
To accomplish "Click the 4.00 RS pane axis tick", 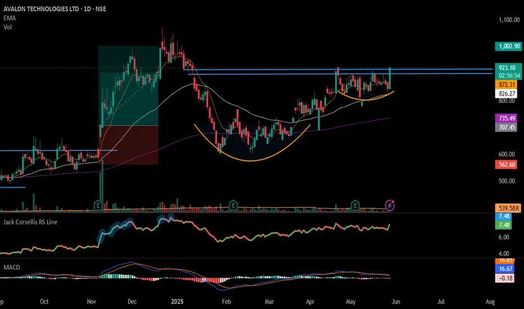I will pyautogui.click(x=504, y=253).
